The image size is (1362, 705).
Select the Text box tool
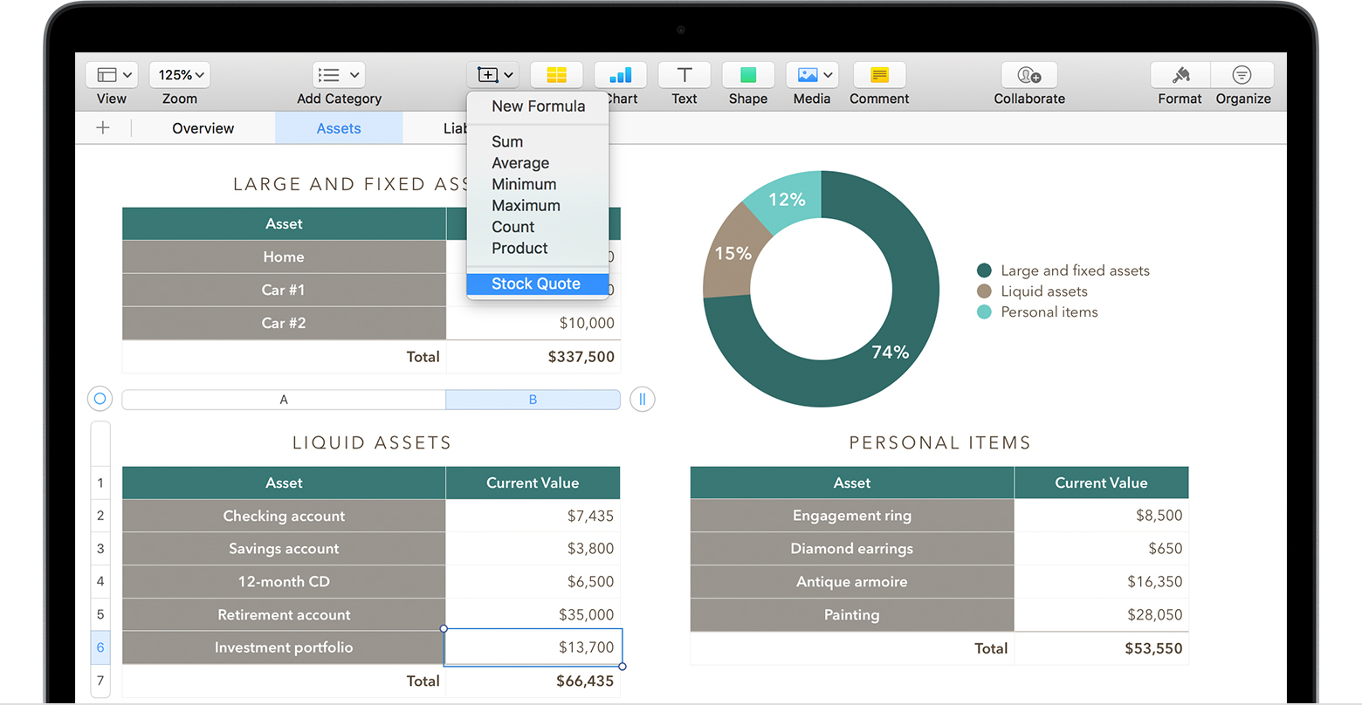point(684,75)
